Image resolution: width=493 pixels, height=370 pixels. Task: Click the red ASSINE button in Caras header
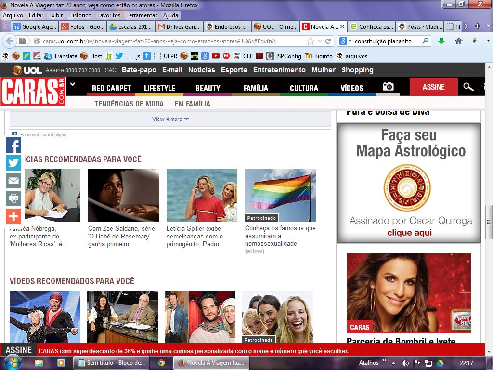click(434, 87)
